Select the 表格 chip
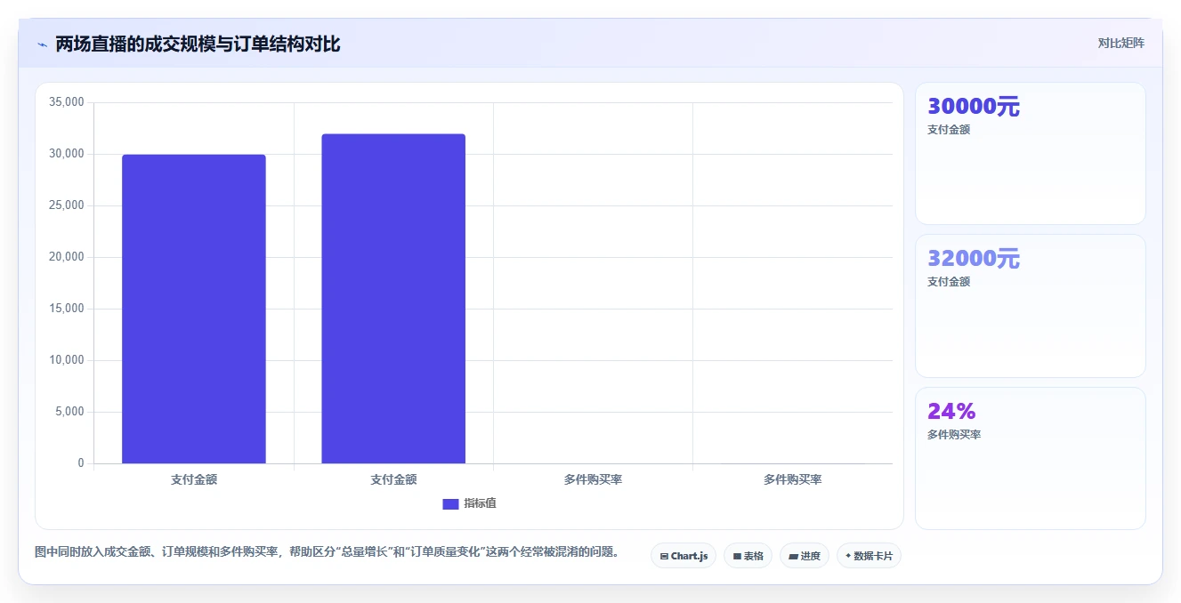 click(748, 556)
